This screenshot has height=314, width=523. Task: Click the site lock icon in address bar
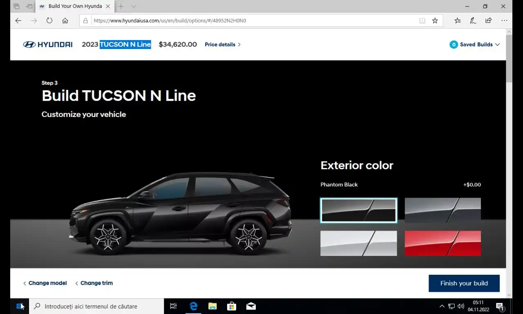point(85,20)
